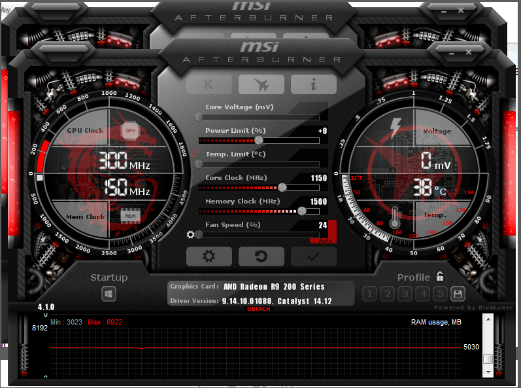Click the DETACH monitor link
Image resolution: width=521 pixels, height=388 pixels.
pos(259,309)
